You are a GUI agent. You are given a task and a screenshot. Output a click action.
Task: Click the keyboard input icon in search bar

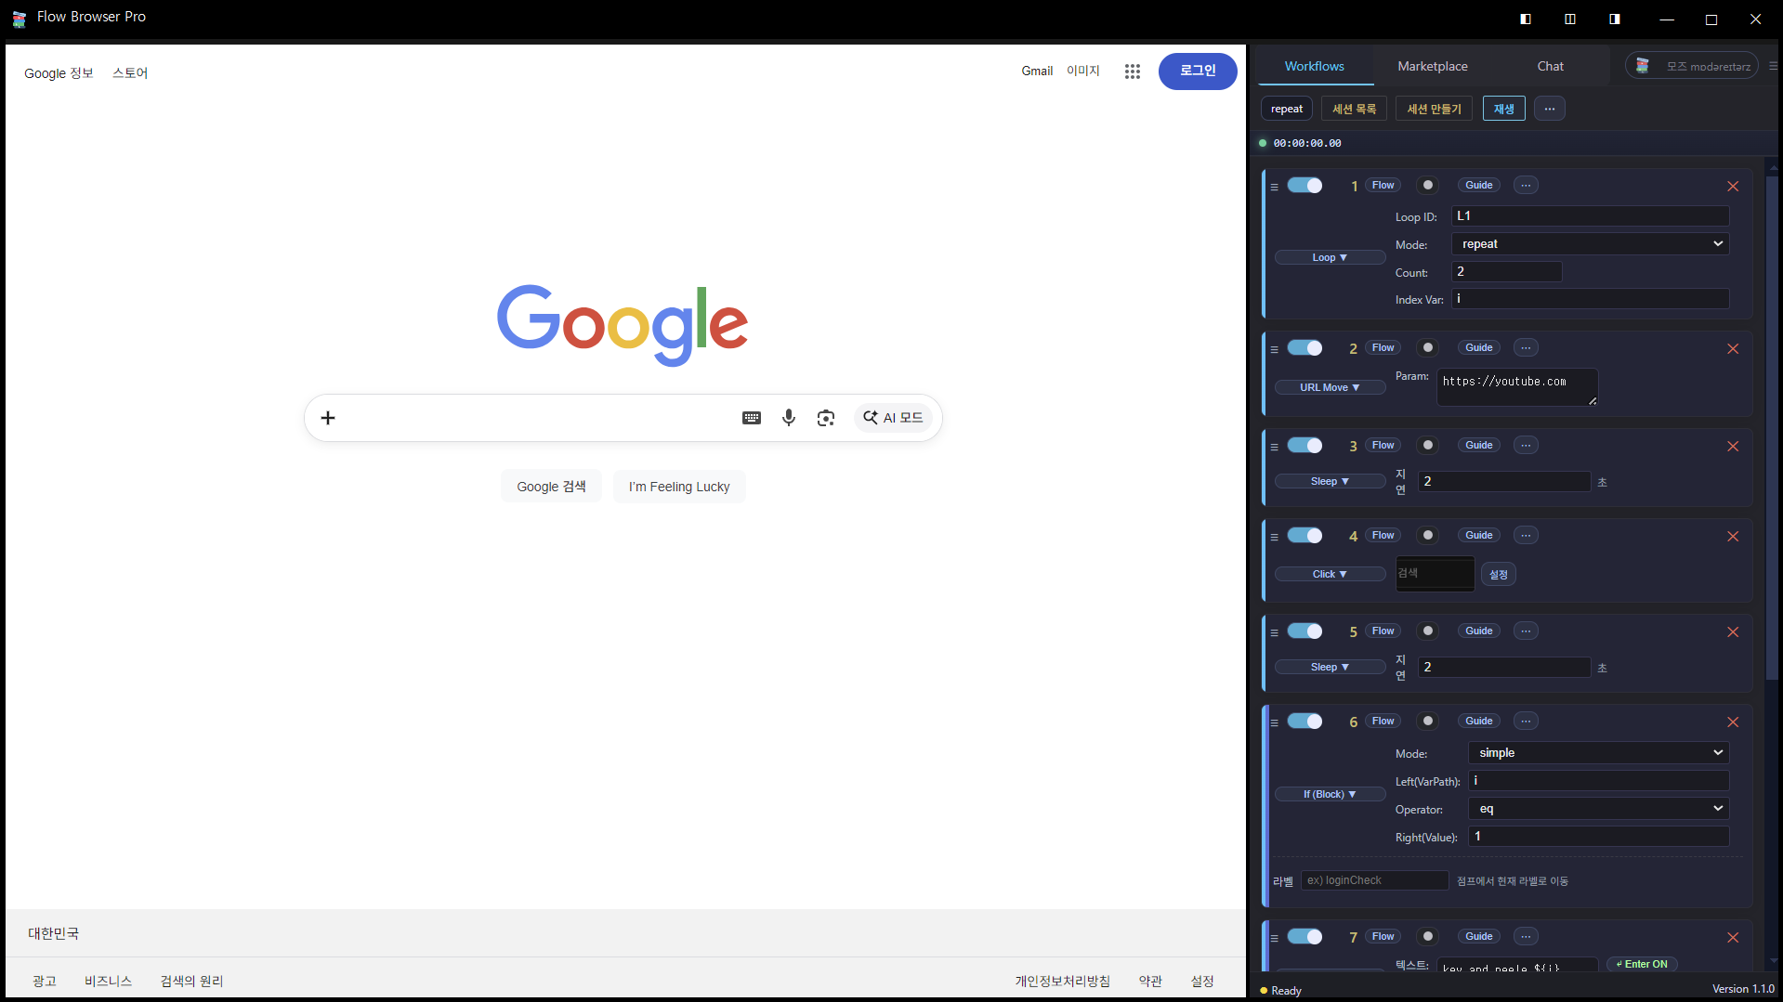click(752, 417)
